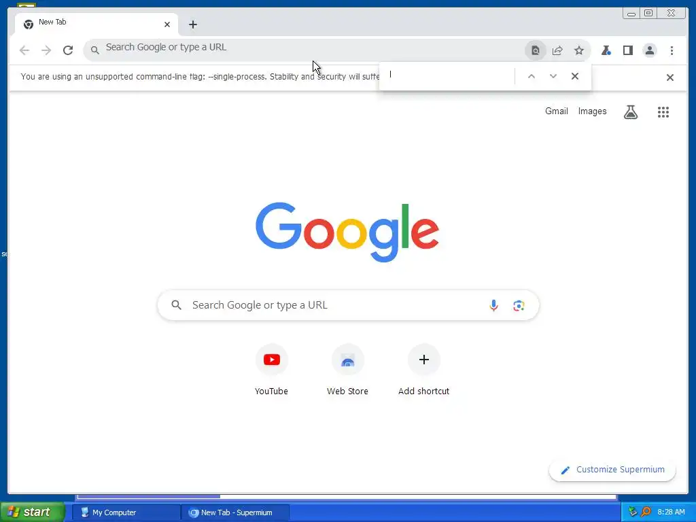The width and height of the screenshot is (696, 522).
Task: Select the New Tab tab
Action: click(97, 24)
